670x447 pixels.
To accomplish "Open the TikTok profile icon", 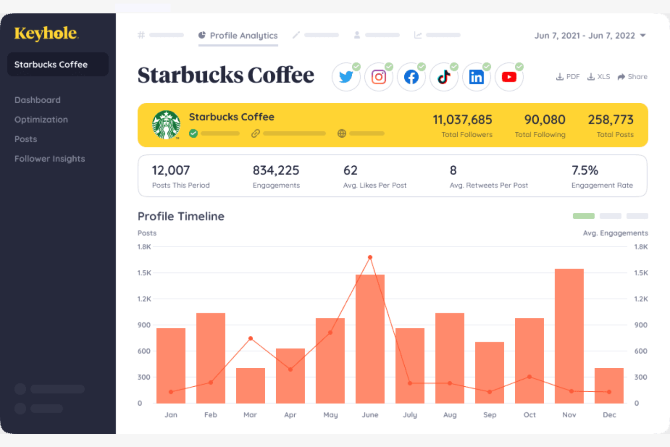I will [x=444, y=77].
